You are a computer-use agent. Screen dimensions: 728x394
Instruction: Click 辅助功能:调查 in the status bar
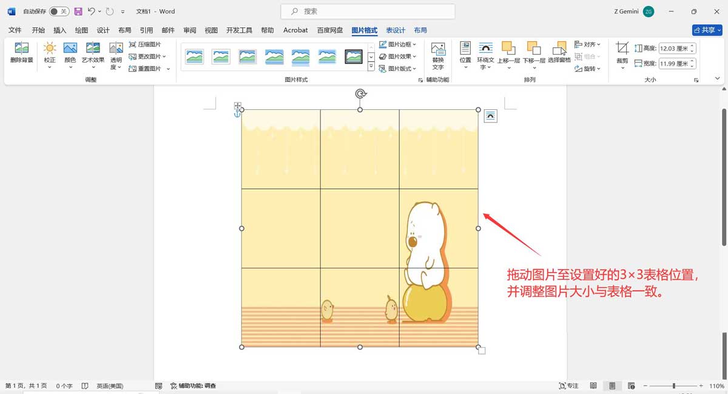195,386
